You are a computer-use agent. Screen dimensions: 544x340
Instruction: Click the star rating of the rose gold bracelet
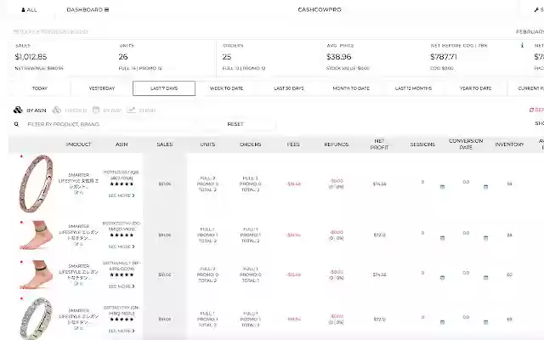(122, 184)
